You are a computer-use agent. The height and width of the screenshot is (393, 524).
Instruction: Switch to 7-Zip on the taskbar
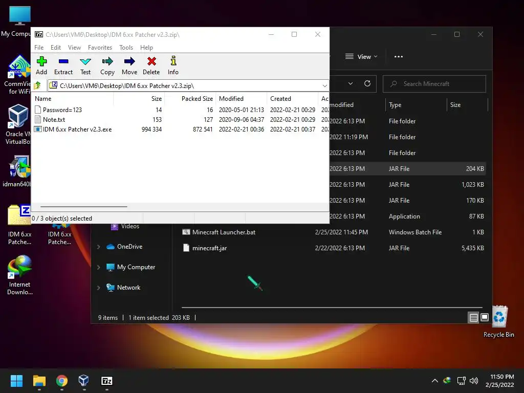(x=106, y=381)
